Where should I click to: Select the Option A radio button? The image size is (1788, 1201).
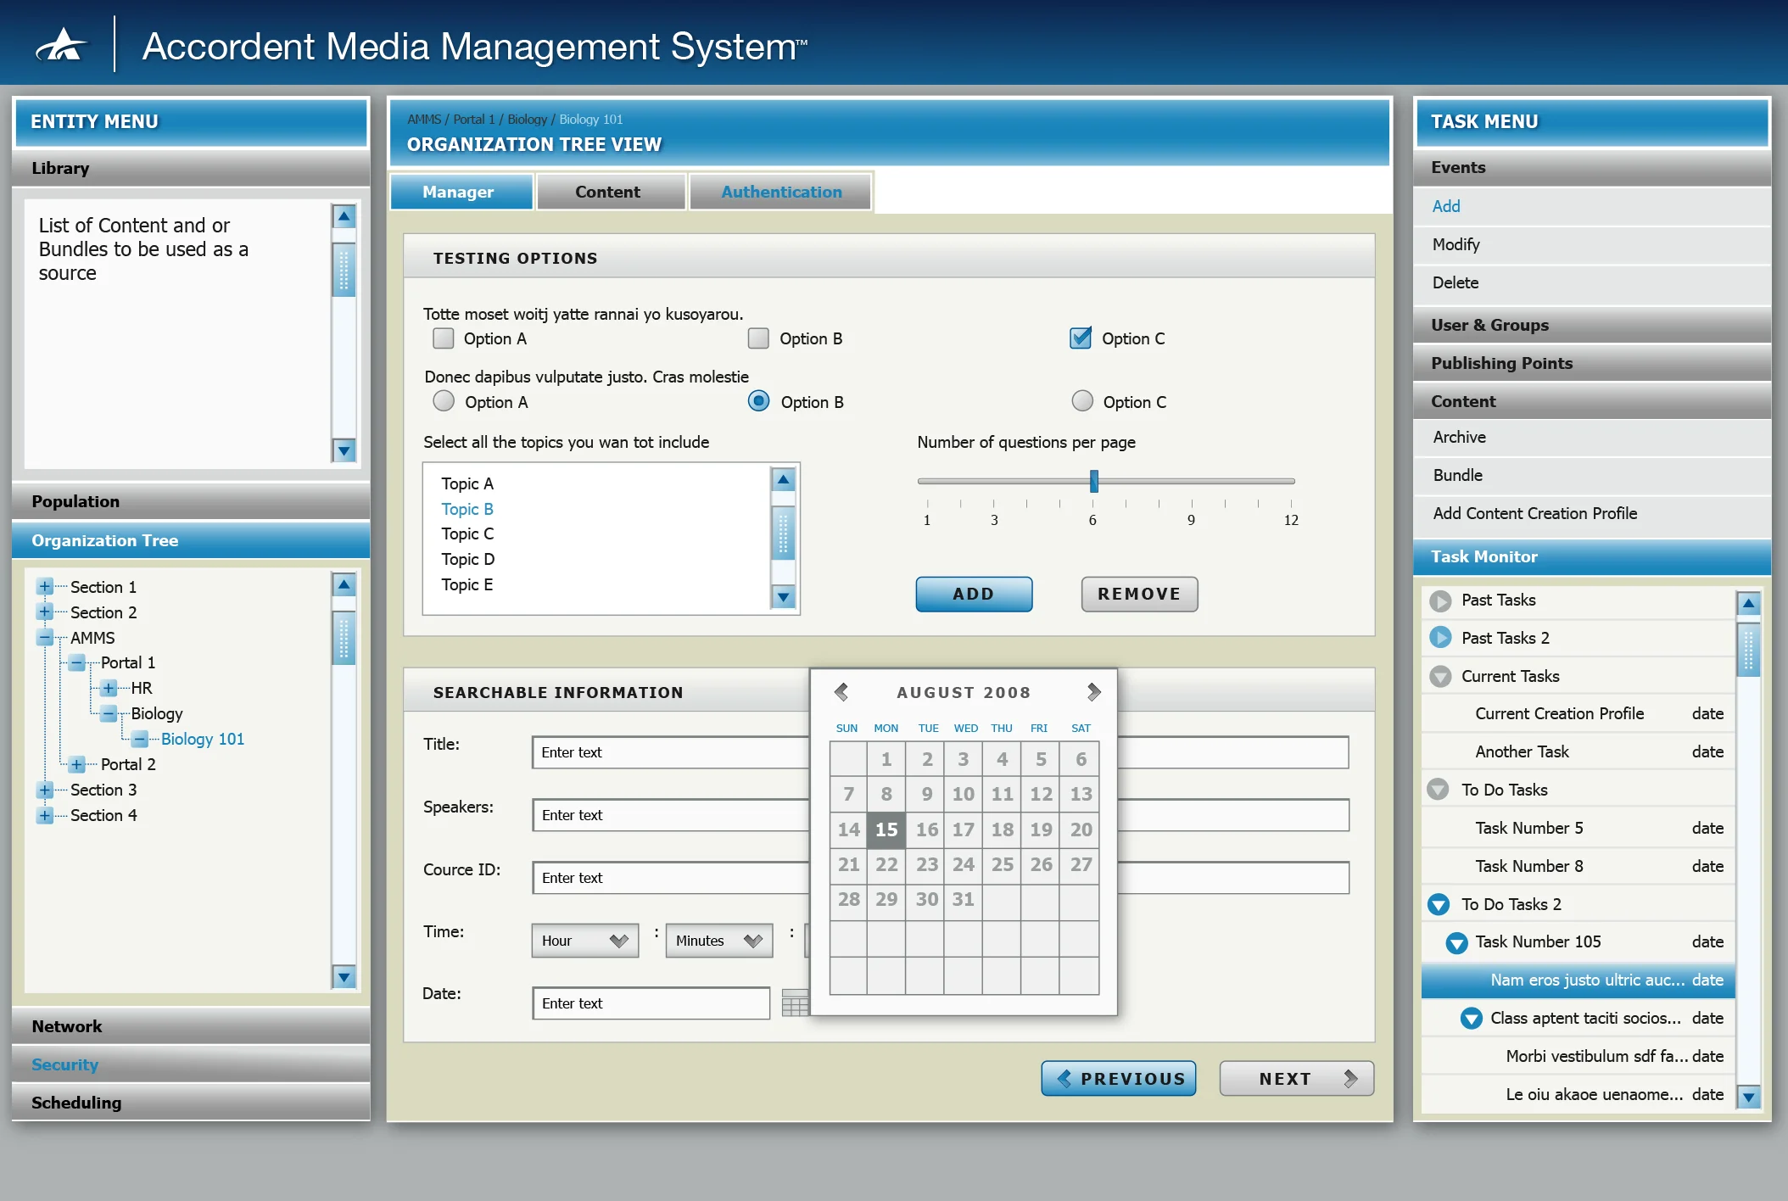tap(444, 401)
